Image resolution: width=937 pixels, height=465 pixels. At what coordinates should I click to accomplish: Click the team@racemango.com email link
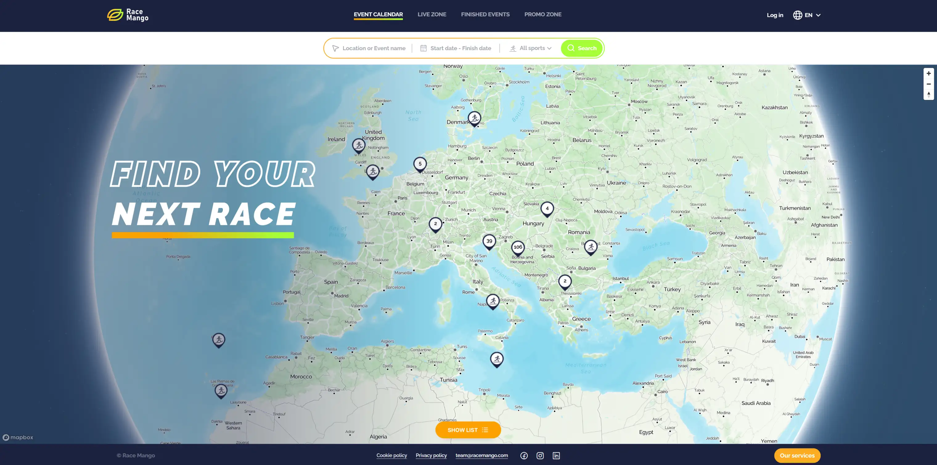click(x=481, y=455)
